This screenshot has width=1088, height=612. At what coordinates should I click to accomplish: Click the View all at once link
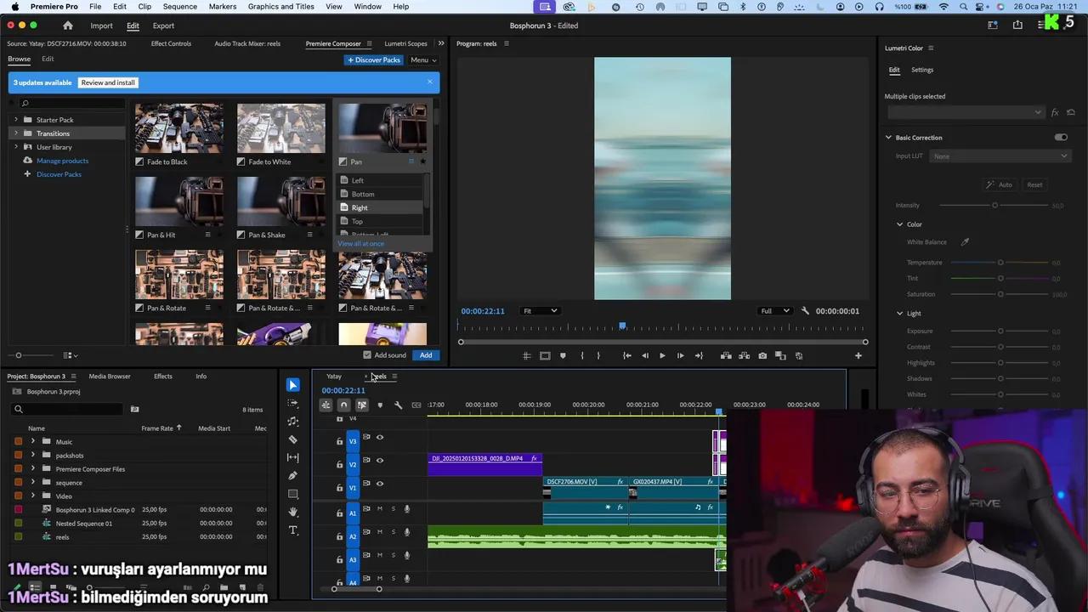[360, 244]
